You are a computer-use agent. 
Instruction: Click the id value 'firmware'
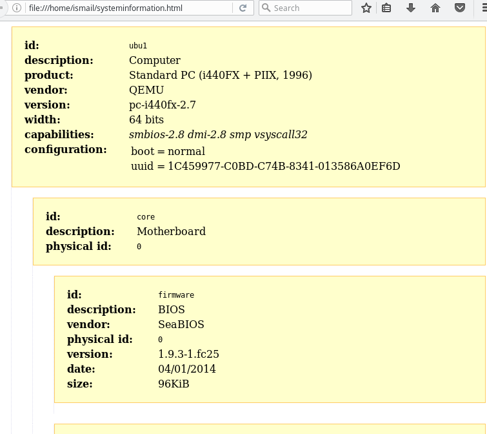coord(176,295)
